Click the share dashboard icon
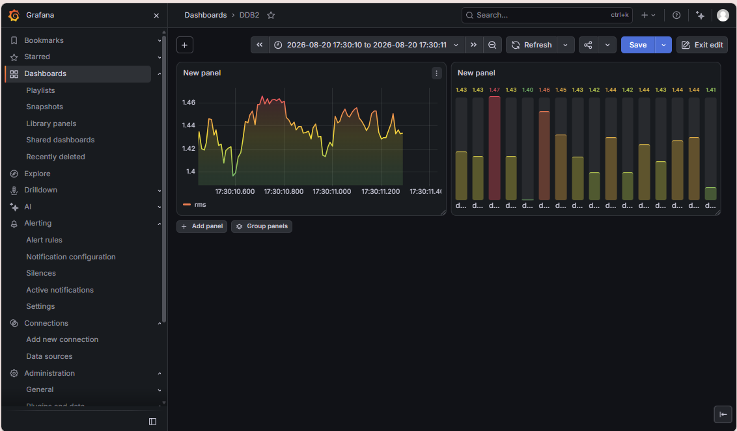Image resolution: width=737 pixels, height=431 pixels. tap(588, 45)
